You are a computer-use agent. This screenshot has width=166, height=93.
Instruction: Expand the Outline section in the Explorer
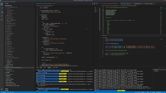pyautogui.click(x=6, y=89)
